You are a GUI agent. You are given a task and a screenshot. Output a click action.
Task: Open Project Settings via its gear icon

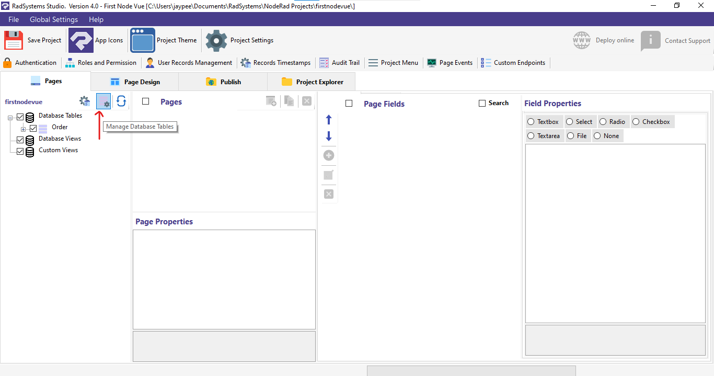(x=216, y=40)
